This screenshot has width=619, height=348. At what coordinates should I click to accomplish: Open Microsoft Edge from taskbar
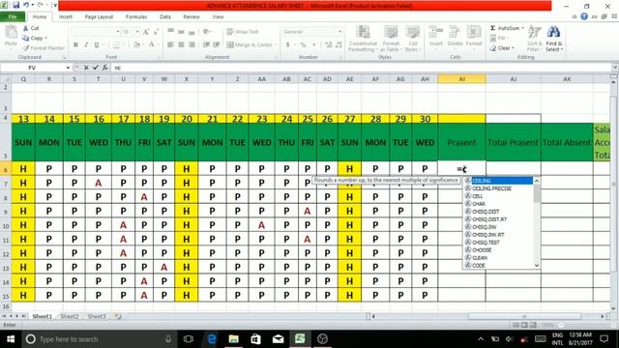coord(211,339)
